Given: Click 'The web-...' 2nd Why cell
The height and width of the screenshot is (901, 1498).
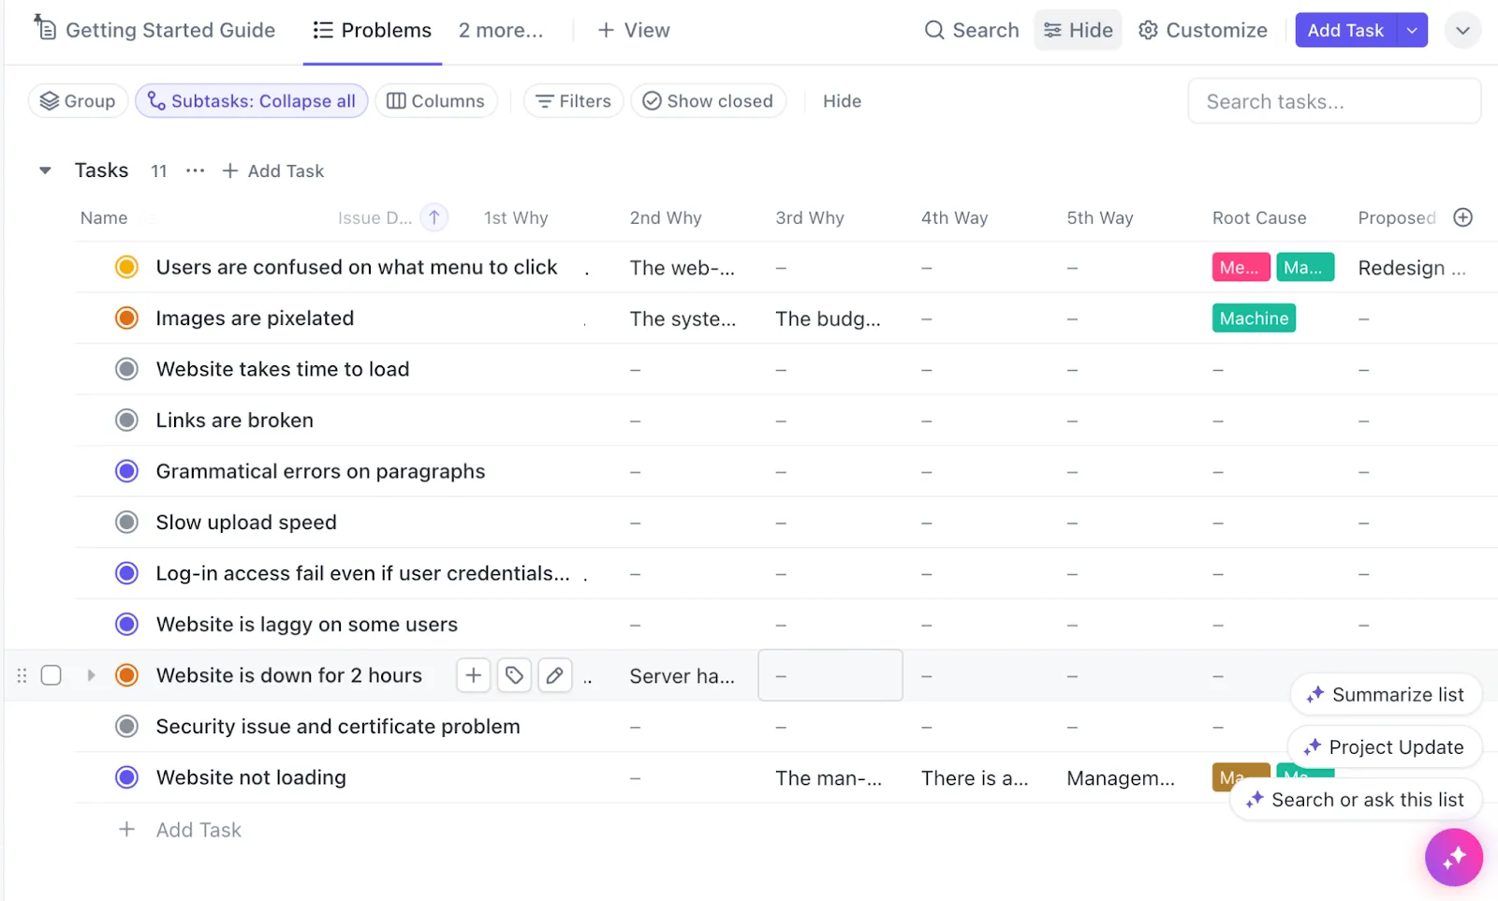Looking at the screenshot, I should 682,268.
